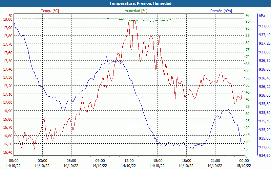Click the 935,00 pressure axis value
The height and width of the screenshot is (169, 271).
[x=265, y=138]
